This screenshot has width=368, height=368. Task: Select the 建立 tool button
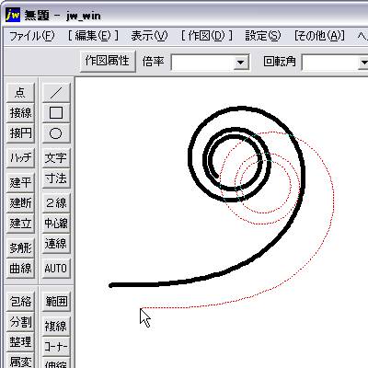coord(20,223)
